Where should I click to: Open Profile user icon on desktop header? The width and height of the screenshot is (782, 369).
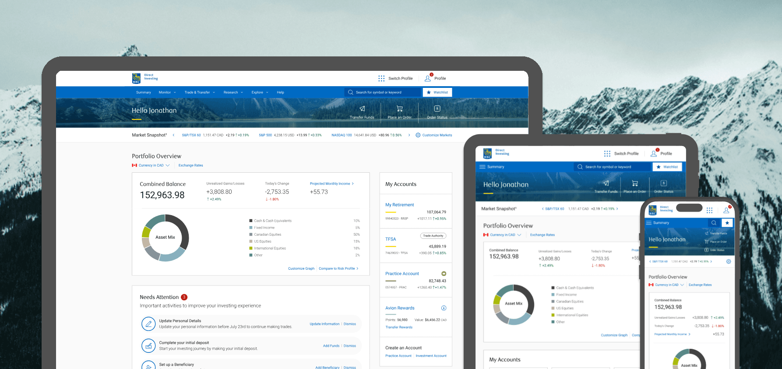428,79
